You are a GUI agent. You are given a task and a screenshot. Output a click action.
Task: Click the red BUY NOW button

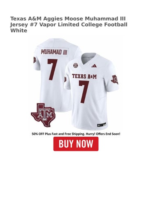pyautogui.click(x=76, y=144)
